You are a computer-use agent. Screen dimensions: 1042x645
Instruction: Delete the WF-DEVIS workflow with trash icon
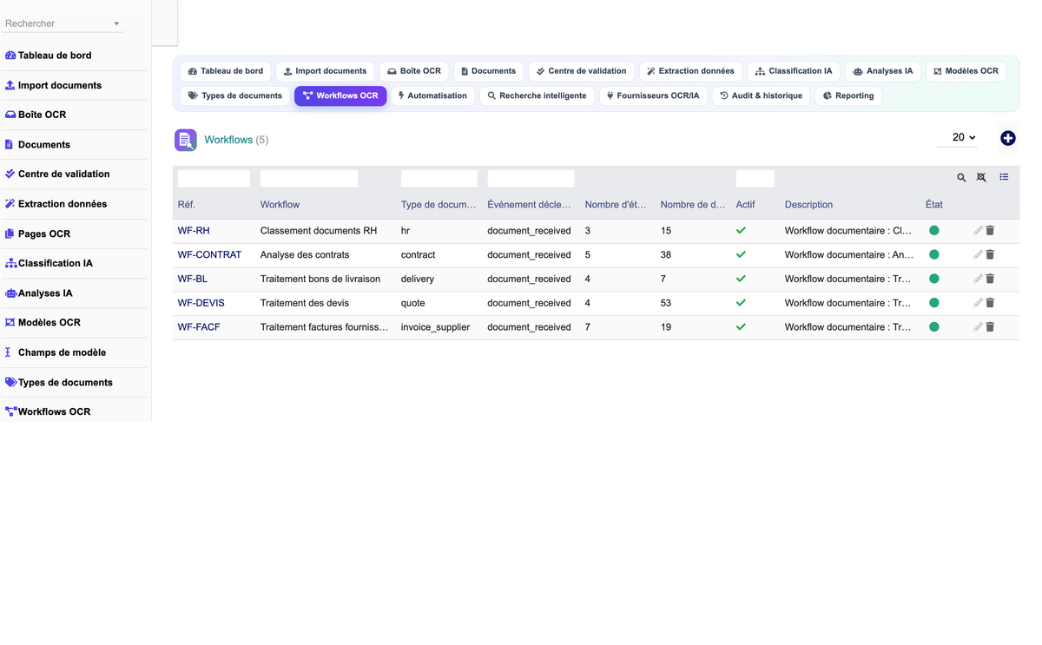(990, 303)
